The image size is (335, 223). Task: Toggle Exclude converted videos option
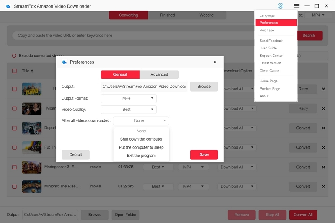pyautogui.click(x=14, y=56)
